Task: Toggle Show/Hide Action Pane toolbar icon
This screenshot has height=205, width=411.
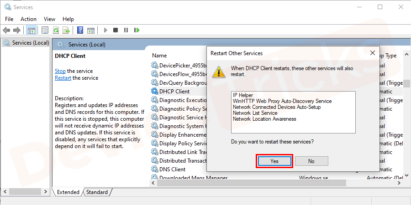Action: pos(91,31)
